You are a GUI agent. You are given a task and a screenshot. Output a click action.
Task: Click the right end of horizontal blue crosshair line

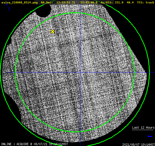point(154,72)
